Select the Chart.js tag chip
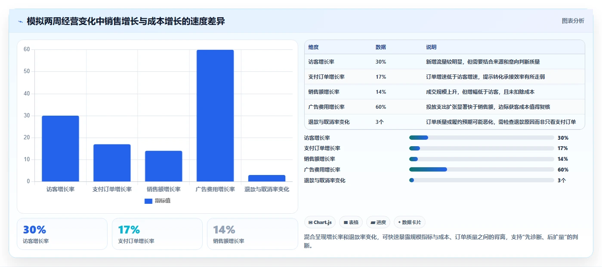 320,222
